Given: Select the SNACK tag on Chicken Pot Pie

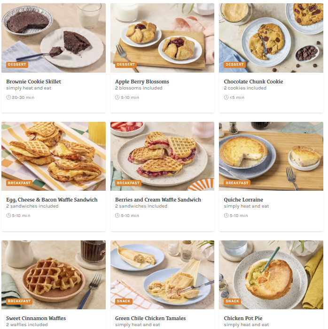Looking at the screenshot, I should 232,301.
